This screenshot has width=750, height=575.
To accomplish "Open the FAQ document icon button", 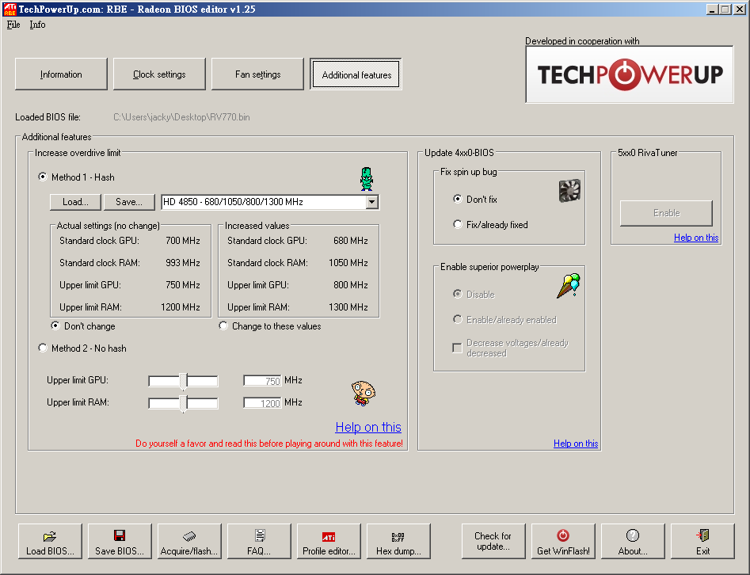I will 259,541.
